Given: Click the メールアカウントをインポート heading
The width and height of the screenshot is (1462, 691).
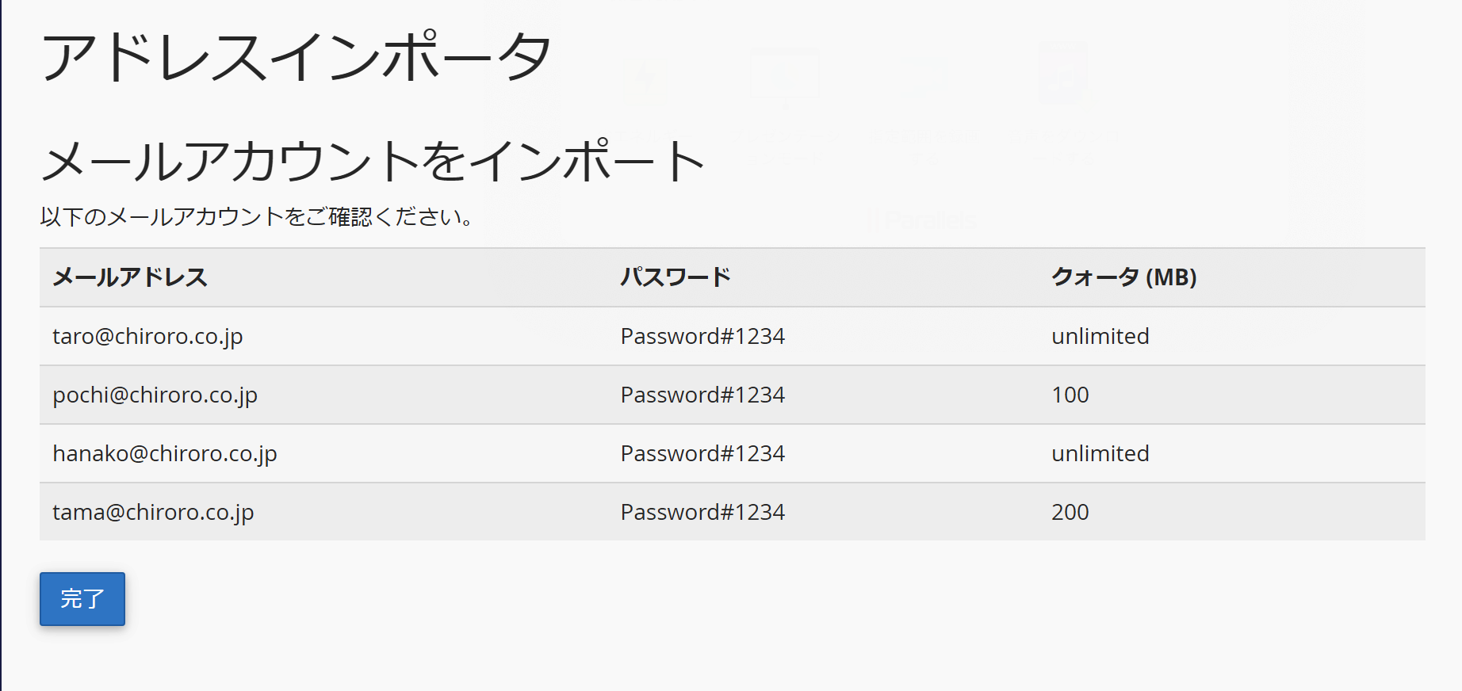Looking at the screenshot, I should click(x=373, y=160).
